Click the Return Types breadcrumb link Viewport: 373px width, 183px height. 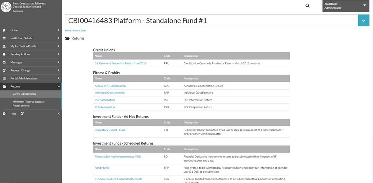tap(79, 31)
